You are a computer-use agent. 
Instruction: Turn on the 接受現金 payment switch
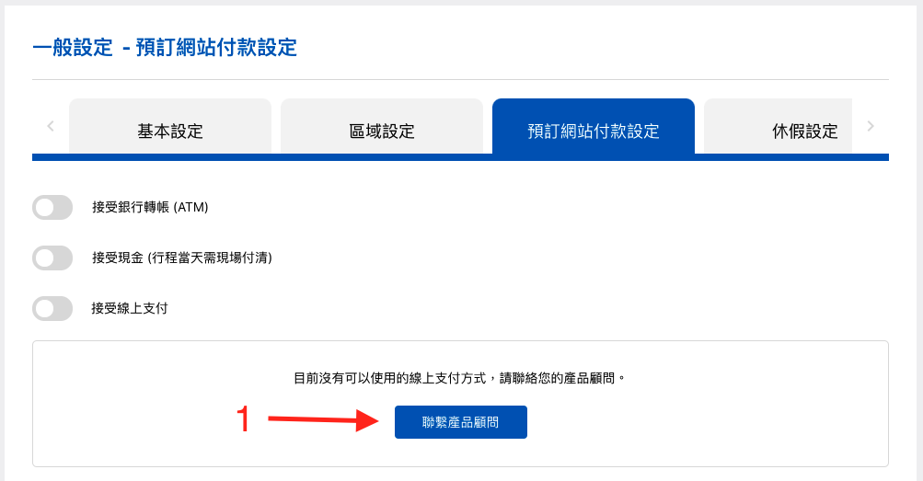(52, 258)
